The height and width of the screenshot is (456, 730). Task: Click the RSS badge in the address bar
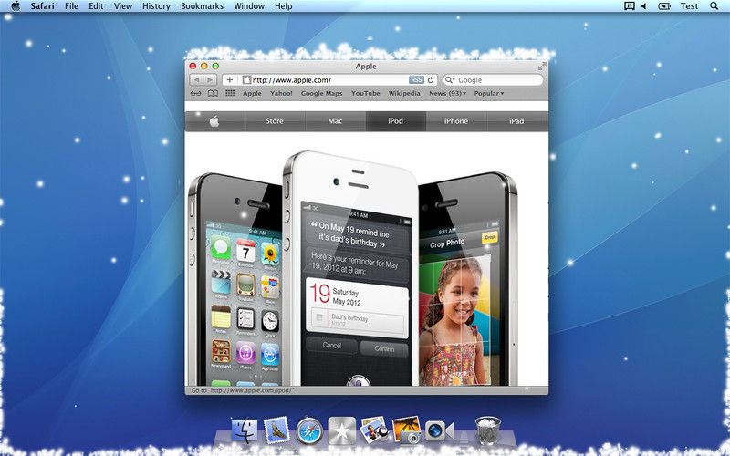[x=416, y=80]
